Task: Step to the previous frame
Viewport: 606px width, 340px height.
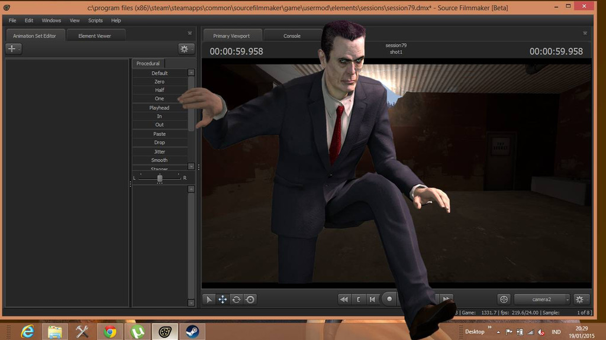Action: [x=372, y=299]
